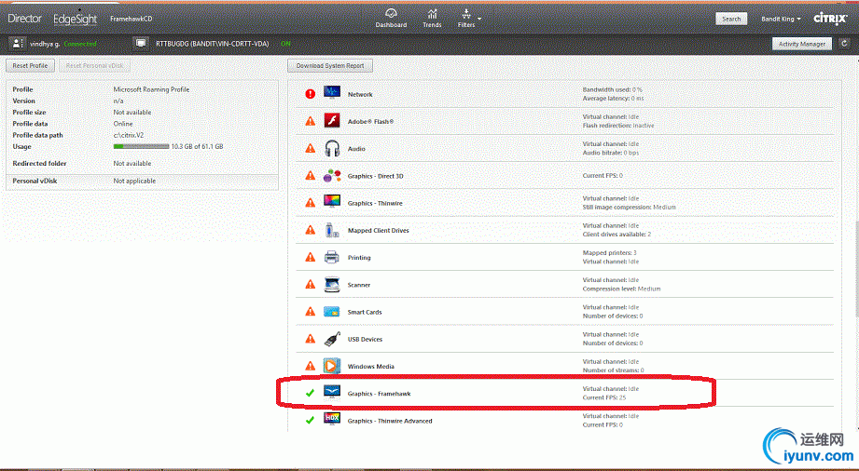
Task: Click the Mapped printers: 3 text
Action: point(610,253)
